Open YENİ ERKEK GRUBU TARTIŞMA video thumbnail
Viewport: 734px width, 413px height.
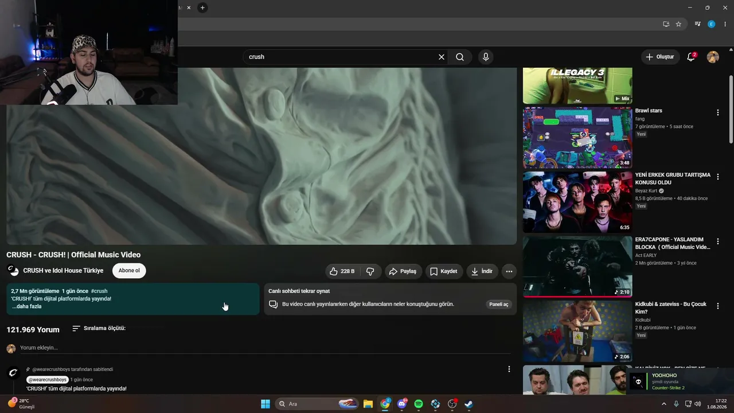(577, 202)
